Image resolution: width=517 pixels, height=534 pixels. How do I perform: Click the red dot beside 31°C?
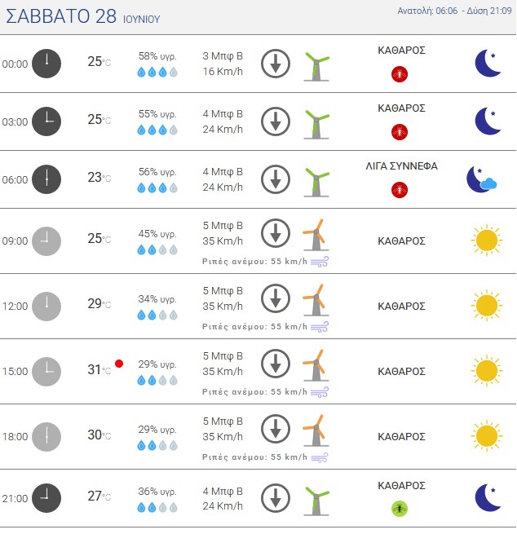click(119, 364)
